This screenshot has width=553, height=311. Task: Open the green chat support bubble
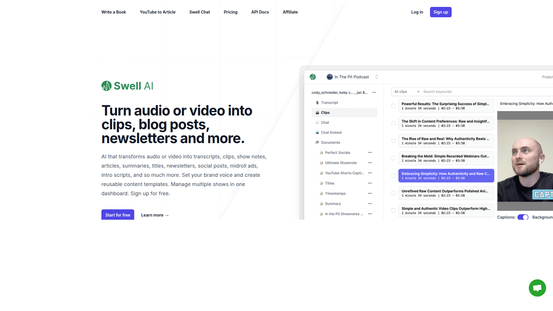[x=537, y=288]
